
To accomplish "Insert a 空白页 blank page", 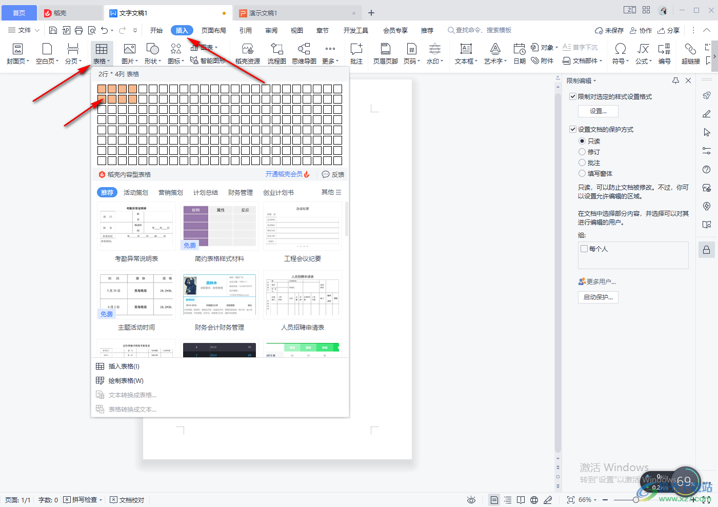I will tap(47, 54).
